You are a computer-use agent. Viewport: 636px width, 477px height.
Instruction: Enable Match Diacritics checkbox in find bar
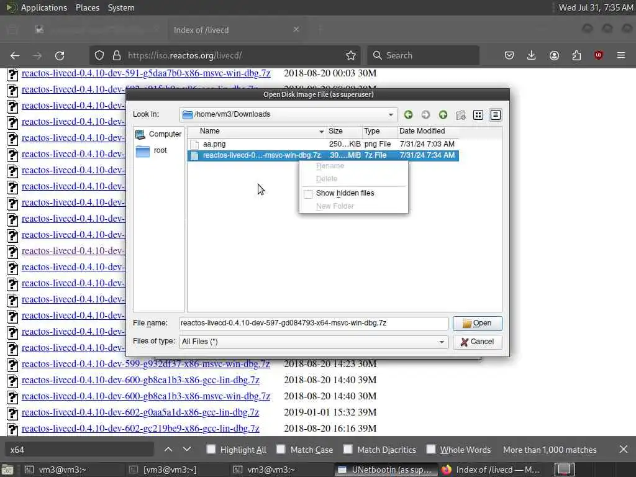click(348, 450)
